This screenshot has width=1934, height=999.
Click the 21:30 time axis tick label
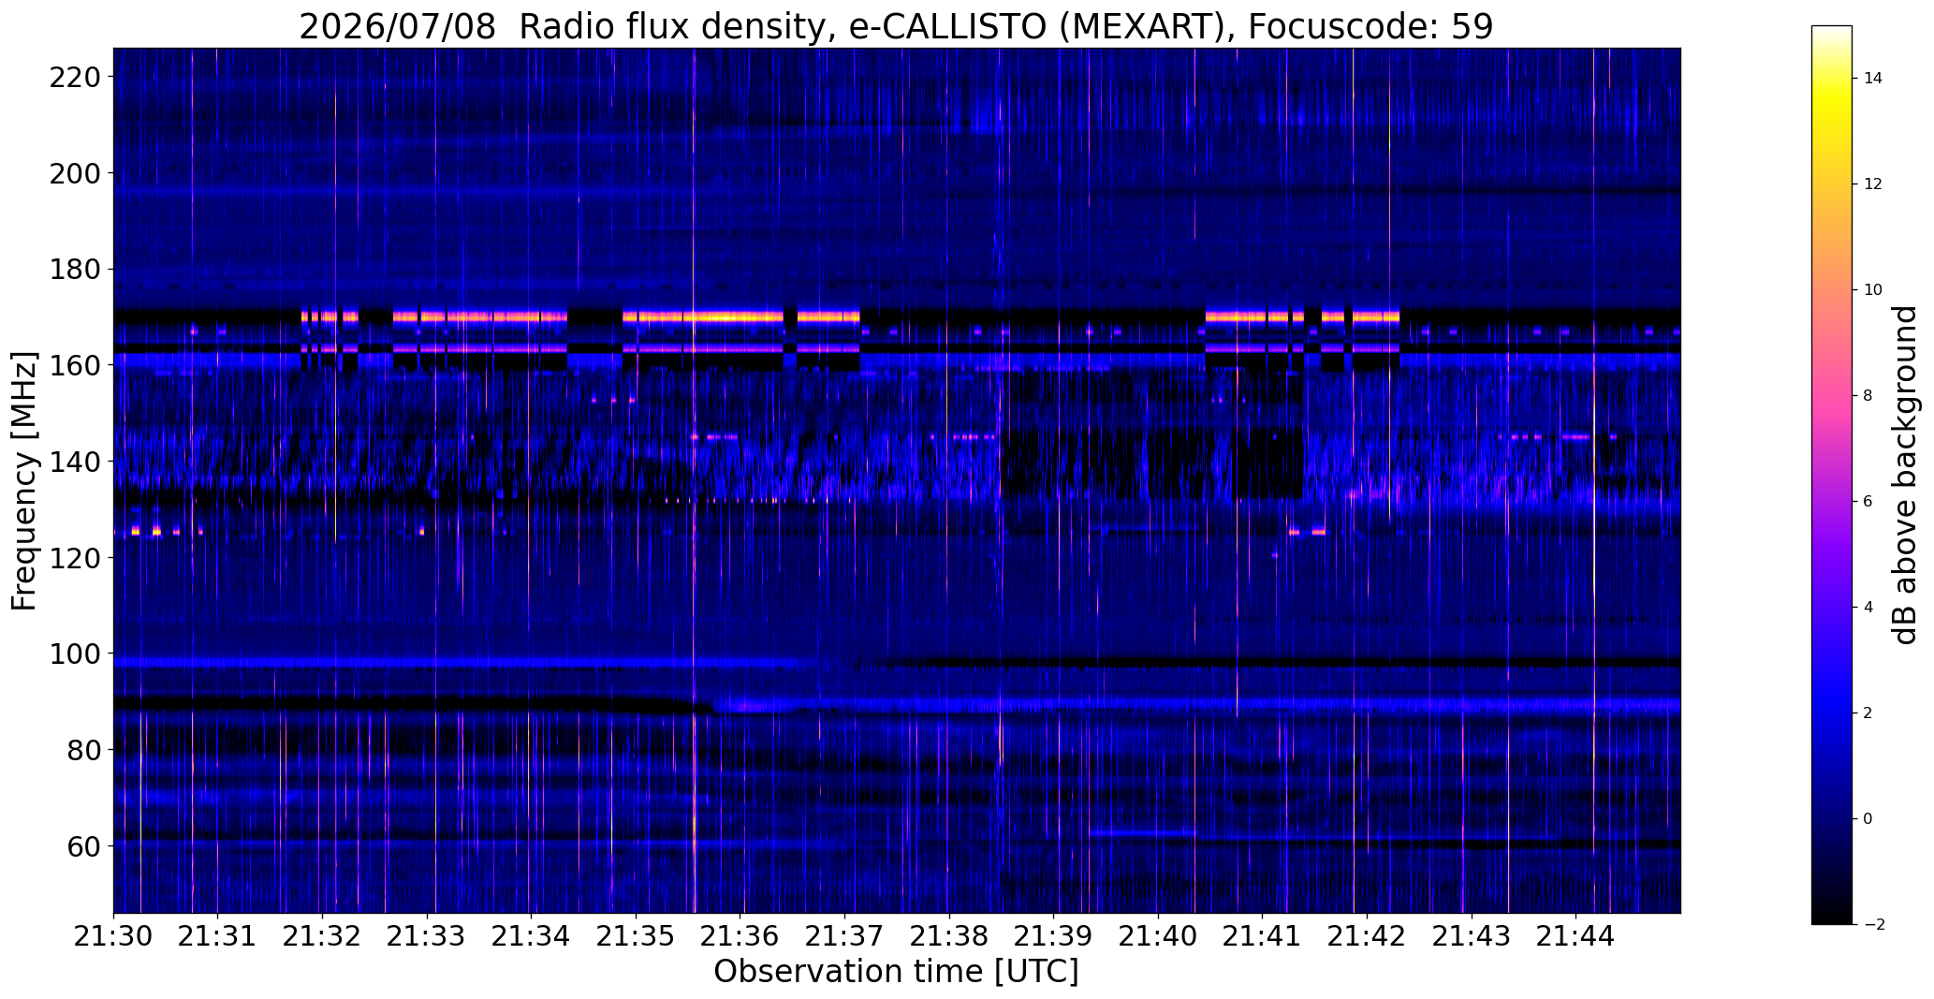click(113, 935)
